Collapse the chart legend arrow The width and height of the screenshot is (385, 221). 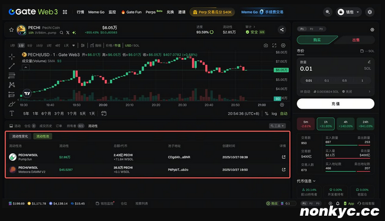(x=25, y=67)
